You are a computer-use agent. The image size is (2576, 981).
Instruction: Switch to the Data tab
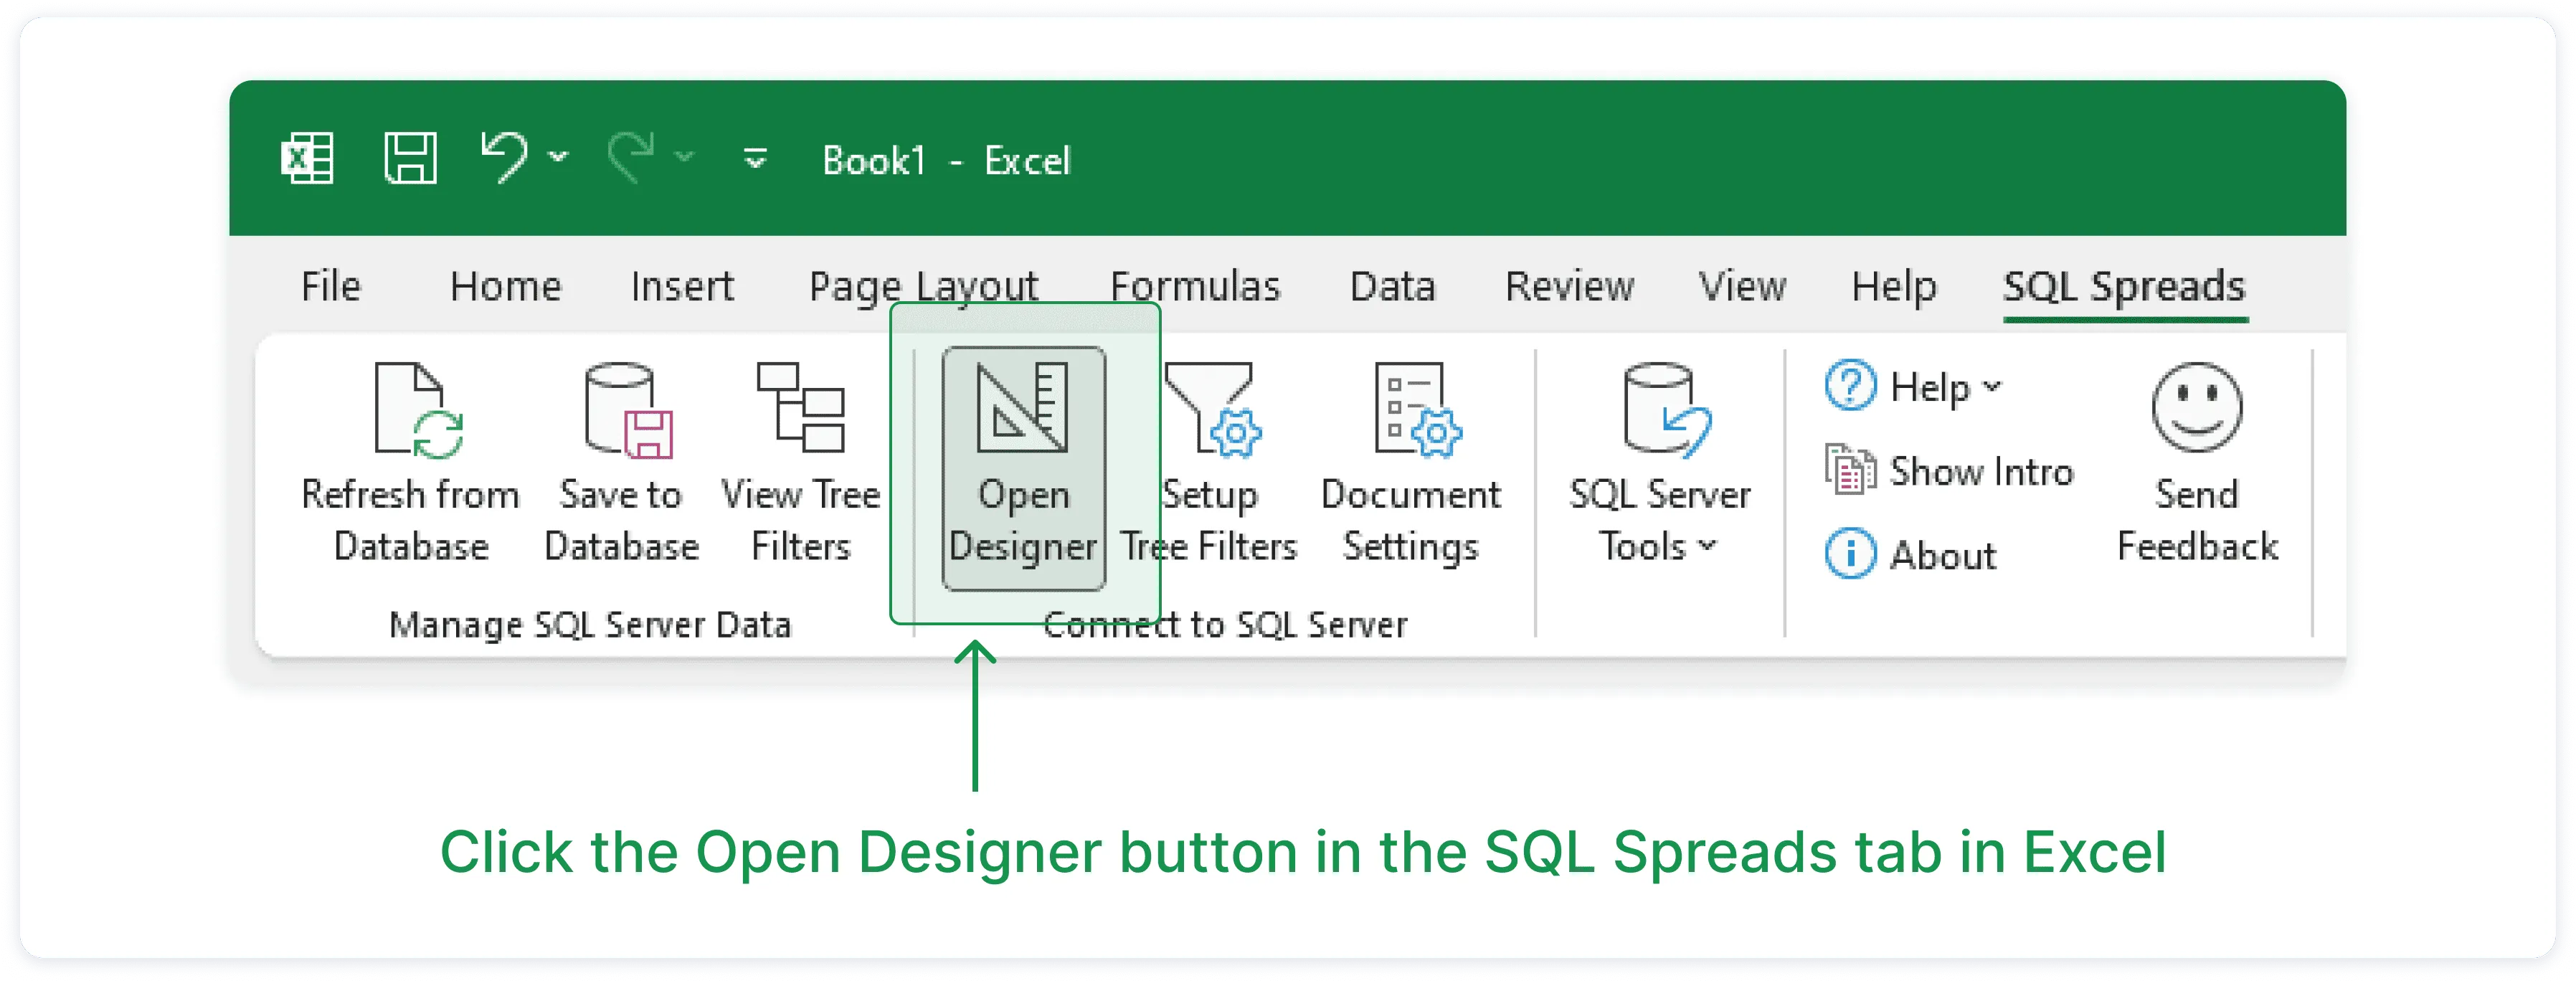tap(1392, 287)
